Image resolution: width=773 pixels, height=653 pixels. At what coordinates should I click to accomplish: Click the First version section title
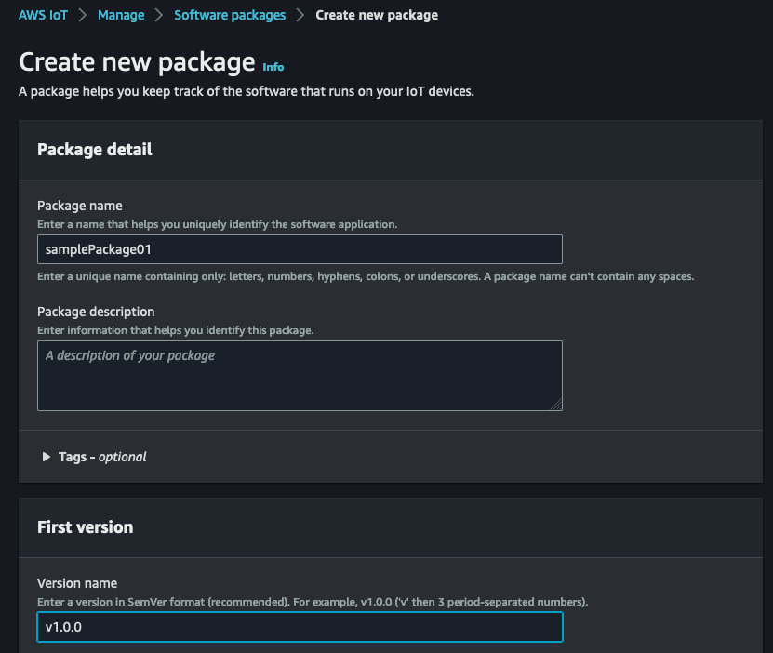[85, 526]
